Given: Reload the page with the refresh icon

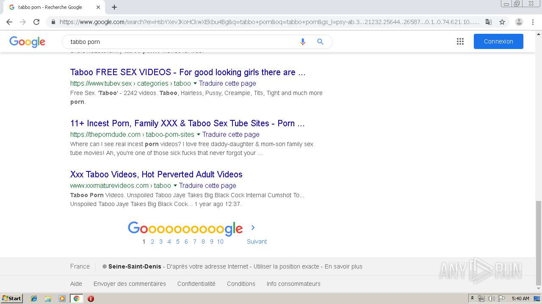Looking at the screenshot, I should click(36, 22).
